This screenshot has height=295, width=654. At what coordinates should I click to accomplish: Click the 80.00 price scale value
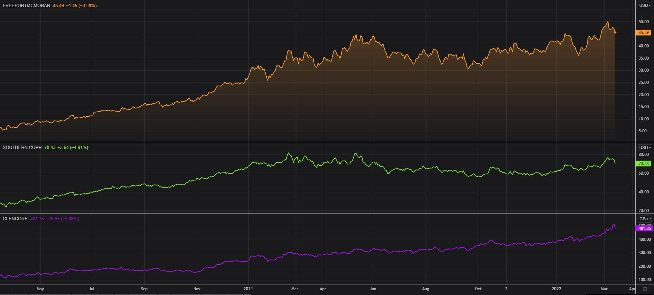[x=643, y=154]
